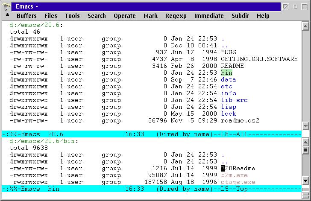Image resolution: width=311 pixels, height=201 pixels.
Task: Open the Operate menu
Action: 125,16
